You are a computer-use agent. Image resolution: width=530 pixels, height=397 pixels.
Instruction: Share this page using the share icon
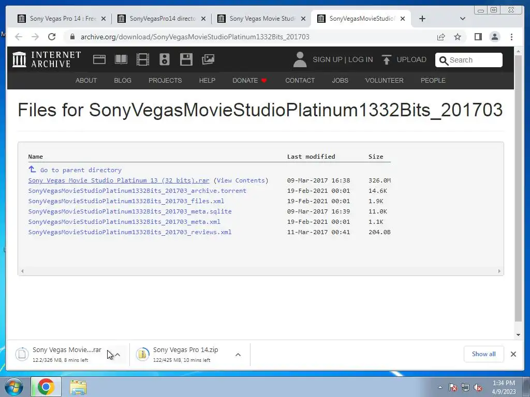click(441, 37)
